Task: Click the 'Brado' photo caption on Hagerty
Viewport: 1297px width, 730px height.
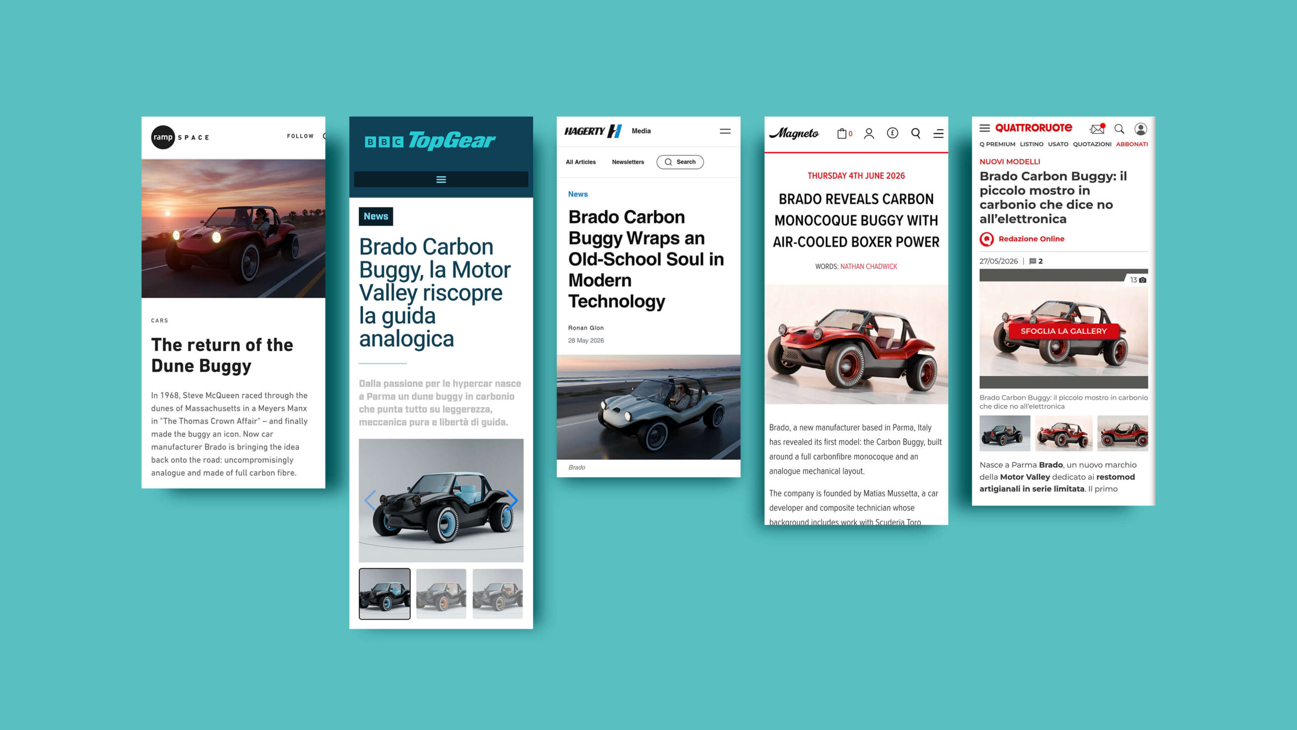Action: coord(577,468)
